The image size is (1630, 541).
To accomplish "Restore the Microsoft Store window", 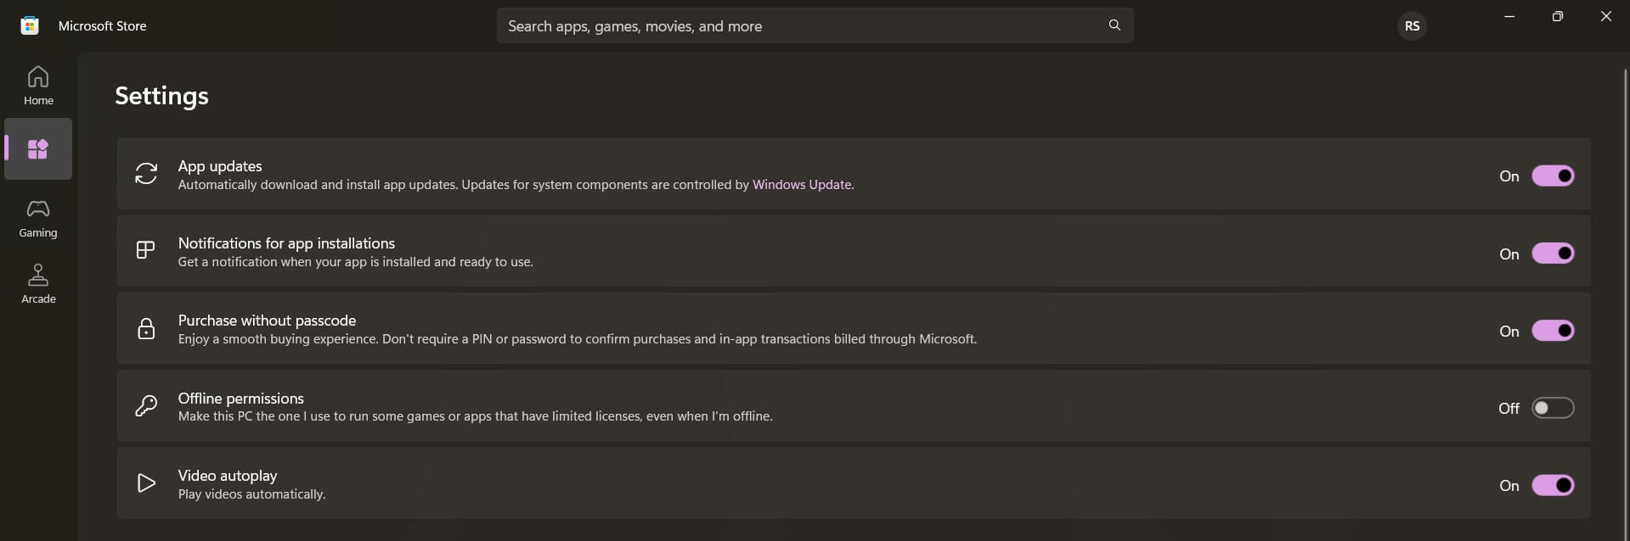I will [x=1557, y=15].
